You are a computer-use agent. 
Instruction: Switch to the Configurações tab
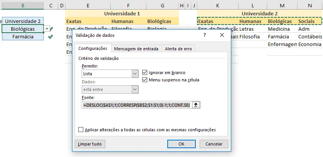pyautogui.click(x=93, y=48)
